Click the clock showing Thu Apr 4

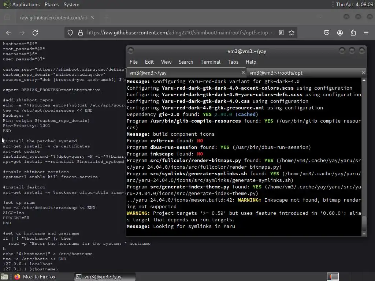[x=354, y=4]
